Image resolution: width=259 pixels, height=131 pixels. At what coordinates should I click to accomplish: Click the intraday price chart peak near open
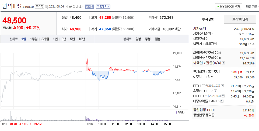pyautogui.click(x=87, y=57)
